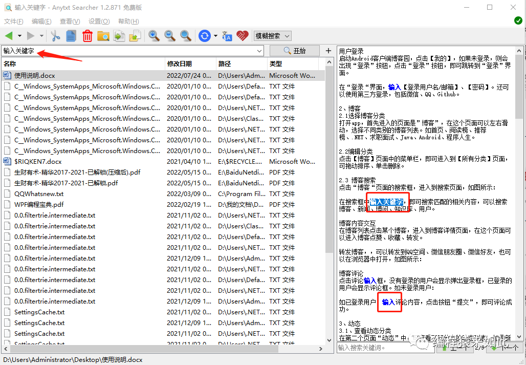Select the $RIQKEN7.docx file row

coord(163,161)
